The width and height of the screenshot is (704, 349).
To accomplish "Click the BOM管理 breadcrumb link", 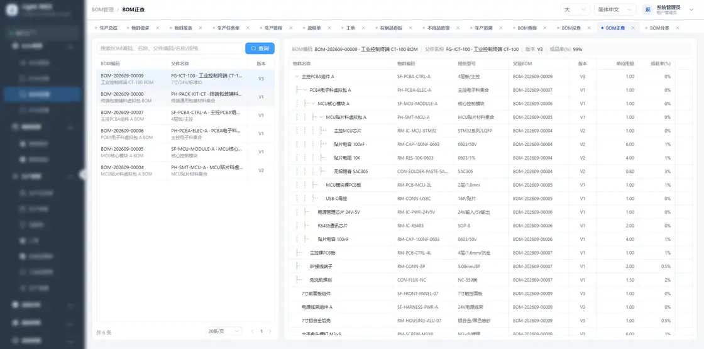I will pyautogui.click(x=102, y=9).
